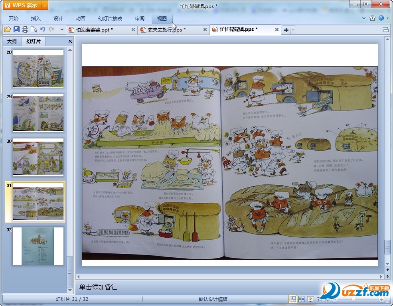Image resolution: width=393 pixels, height=306 pixels.
Task: Restore down the WPS window
Action: click(x=366, y=4)
